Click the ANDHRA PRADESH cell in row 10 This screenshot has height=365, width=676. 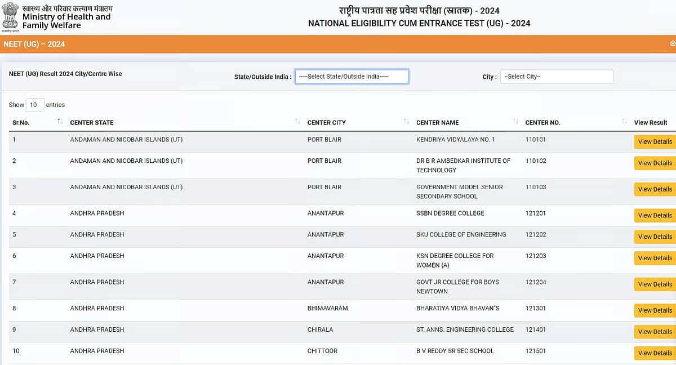tap(97, 351)
